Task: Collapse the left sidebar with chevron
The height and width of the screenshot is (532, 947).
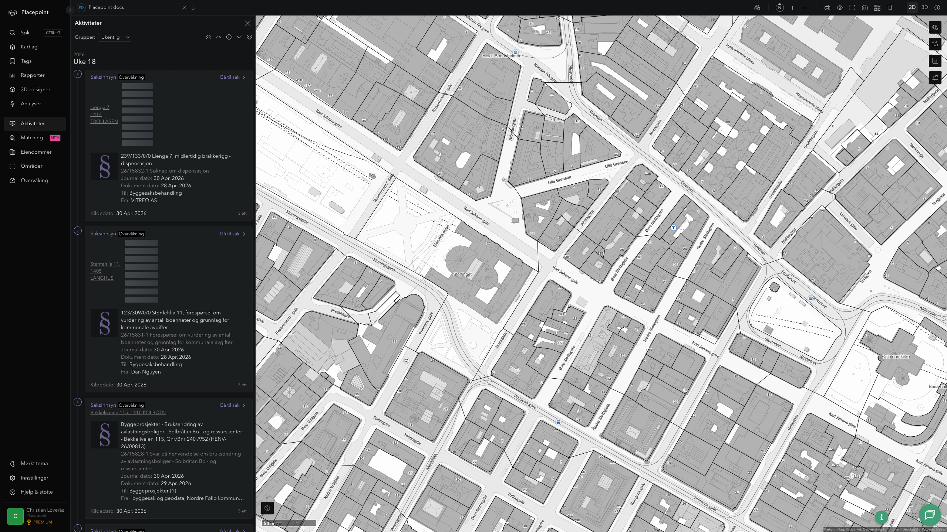Action: 70,10
